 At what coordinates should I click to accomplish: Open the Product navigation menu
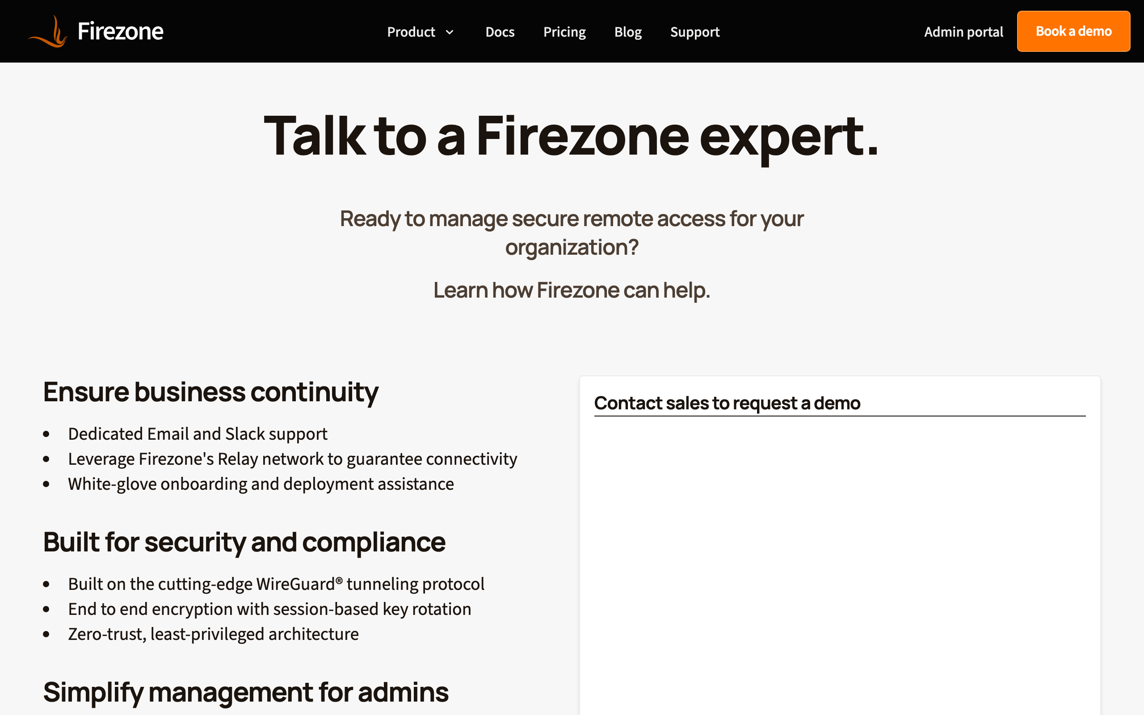(411, 32)
